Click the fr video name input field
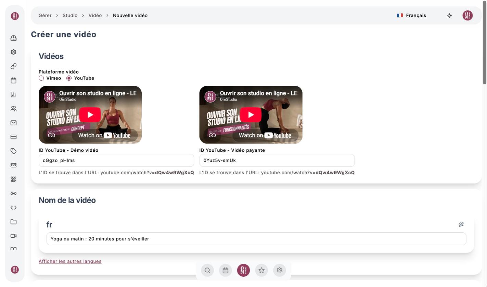487x287 pixels. pos(256,239)
